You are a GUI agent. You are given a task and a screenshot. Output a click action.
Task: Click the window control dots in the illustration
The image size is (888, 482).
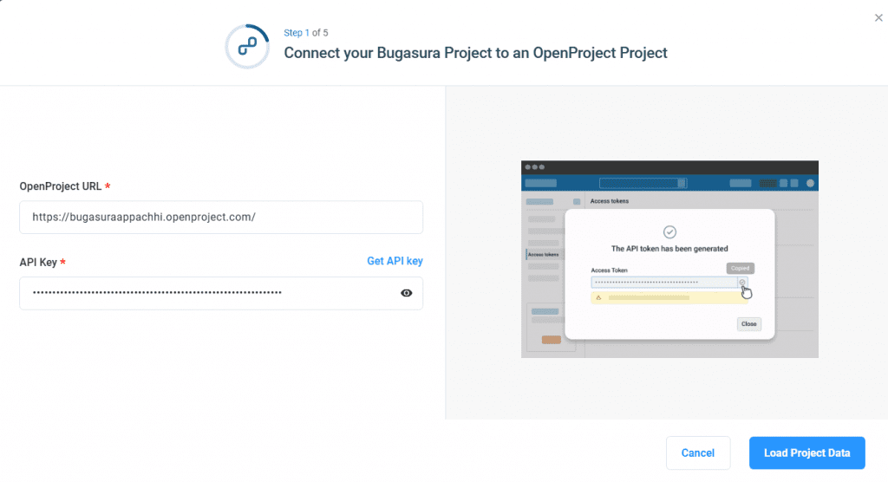click(x=534, y=166)
